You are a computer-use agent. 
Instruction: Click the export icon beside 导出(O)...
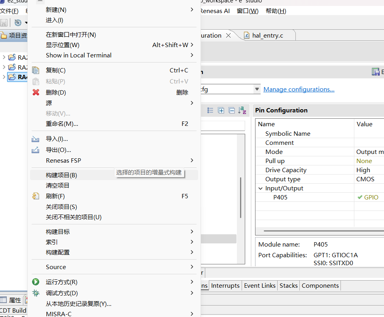coord(36,150)
